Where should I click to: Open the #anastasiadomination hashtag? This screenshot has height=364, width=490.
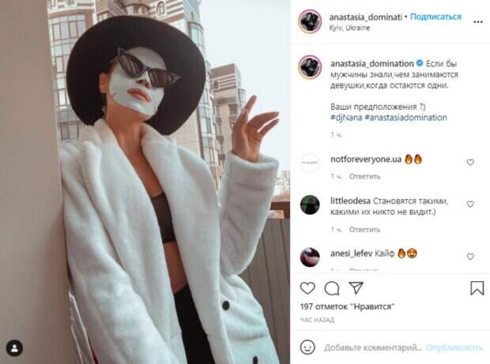point(406,118)
